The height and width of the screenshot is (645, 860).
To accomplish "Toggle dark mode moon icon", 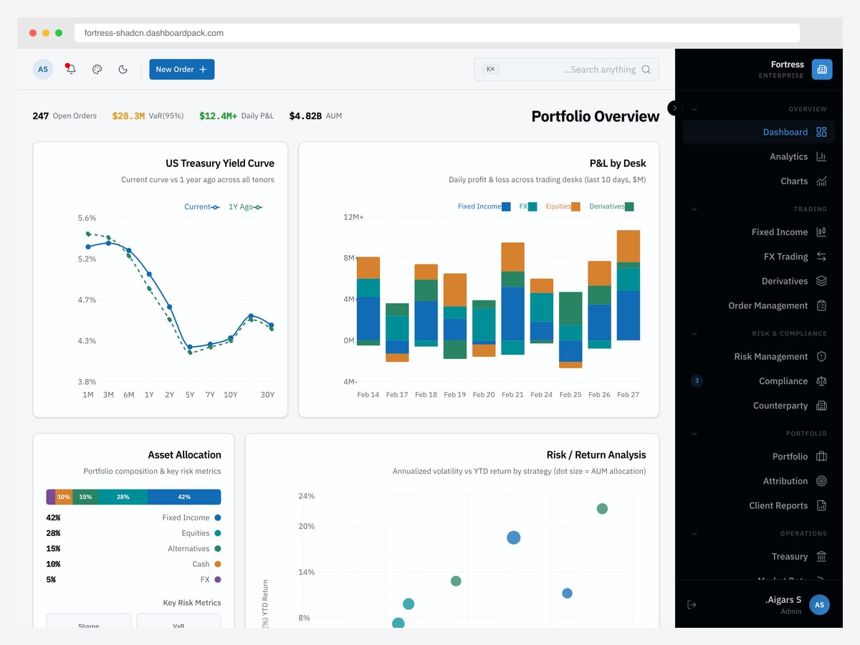I will [x=123, y=70].
